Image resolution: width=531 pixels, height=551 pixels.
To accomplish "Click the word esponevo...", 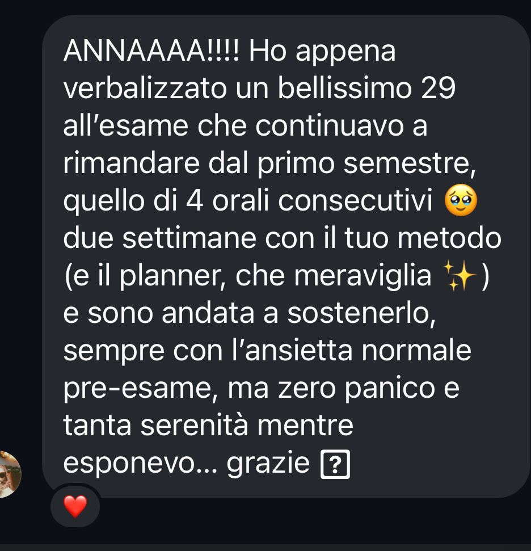I will pyautogui.click(x=140, y=465).
